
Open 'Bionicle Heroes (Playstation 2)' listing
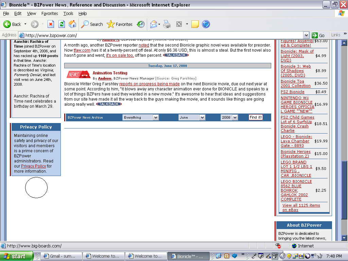click(295, 154)
